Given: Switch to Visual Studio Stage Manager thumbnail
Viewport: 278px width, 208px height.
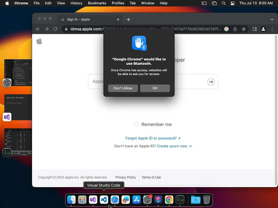Looking at the screenshot, I should (18, 107).
